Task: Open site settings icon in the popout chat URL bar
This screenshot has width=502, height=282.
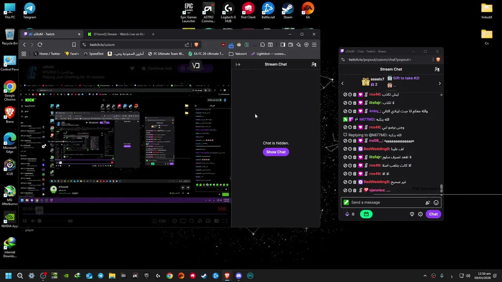Action: [343, 60]
